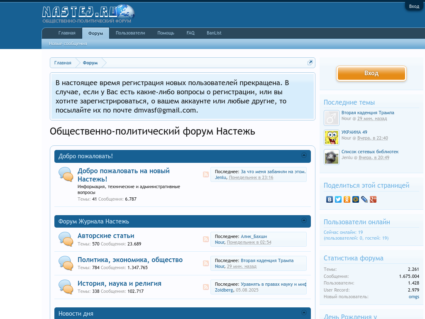Open Новые сообщения link

(x=68, y=44)
